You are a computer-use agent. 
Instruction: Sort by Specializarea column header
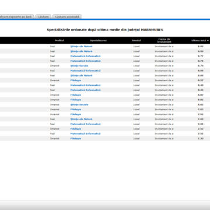click(98, 40)
